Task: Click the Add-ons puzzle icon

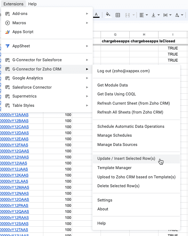Action: [7, 14]
